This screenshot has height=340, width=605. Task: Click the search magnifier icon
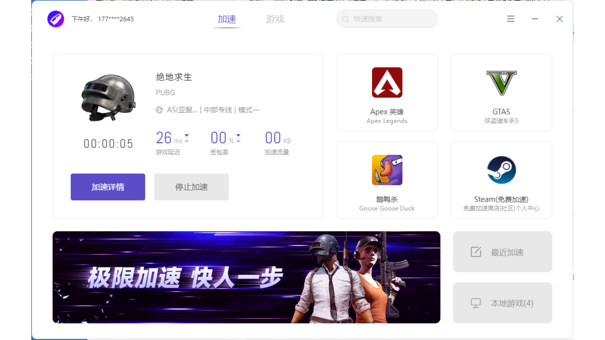tap(346, 19)
